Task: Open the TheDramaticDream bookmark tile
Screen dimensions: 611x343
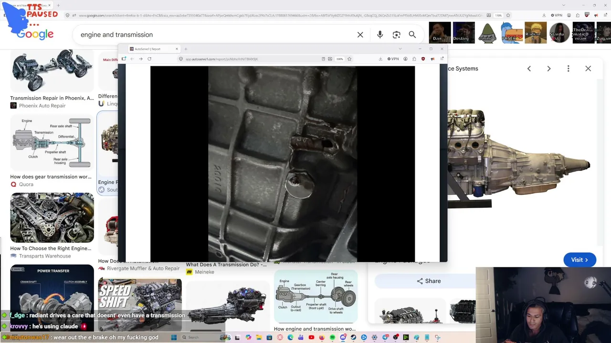Action: pyautogui.click(x=583, y=33)
